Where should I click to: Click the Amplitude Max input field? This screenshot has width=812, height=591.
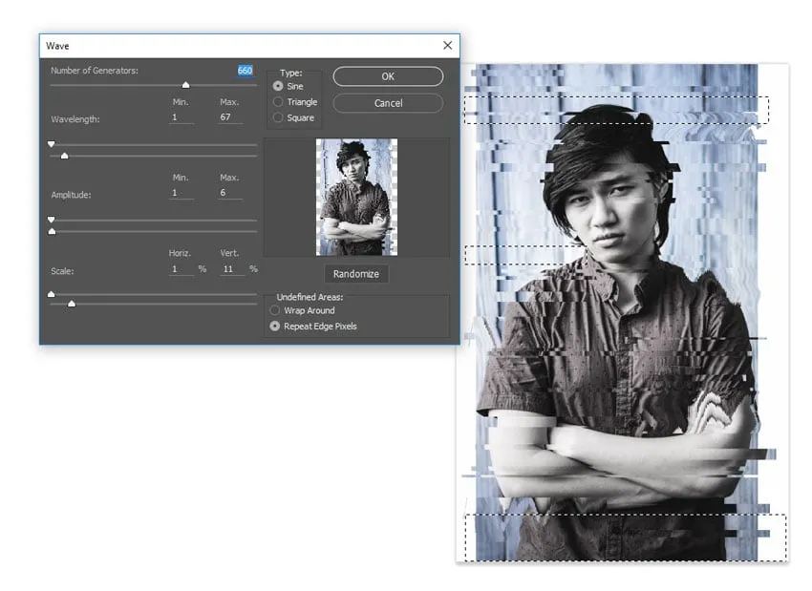(229, 193)
